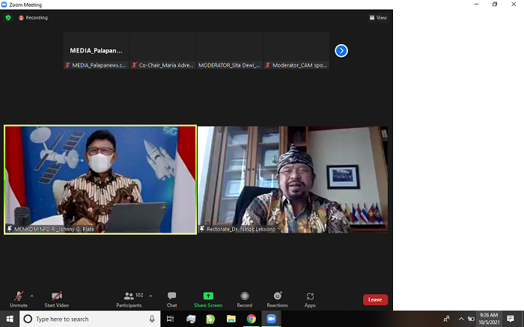Expand audio options arrow next to Unmute

pyautogui.click(x=31, y=296)
